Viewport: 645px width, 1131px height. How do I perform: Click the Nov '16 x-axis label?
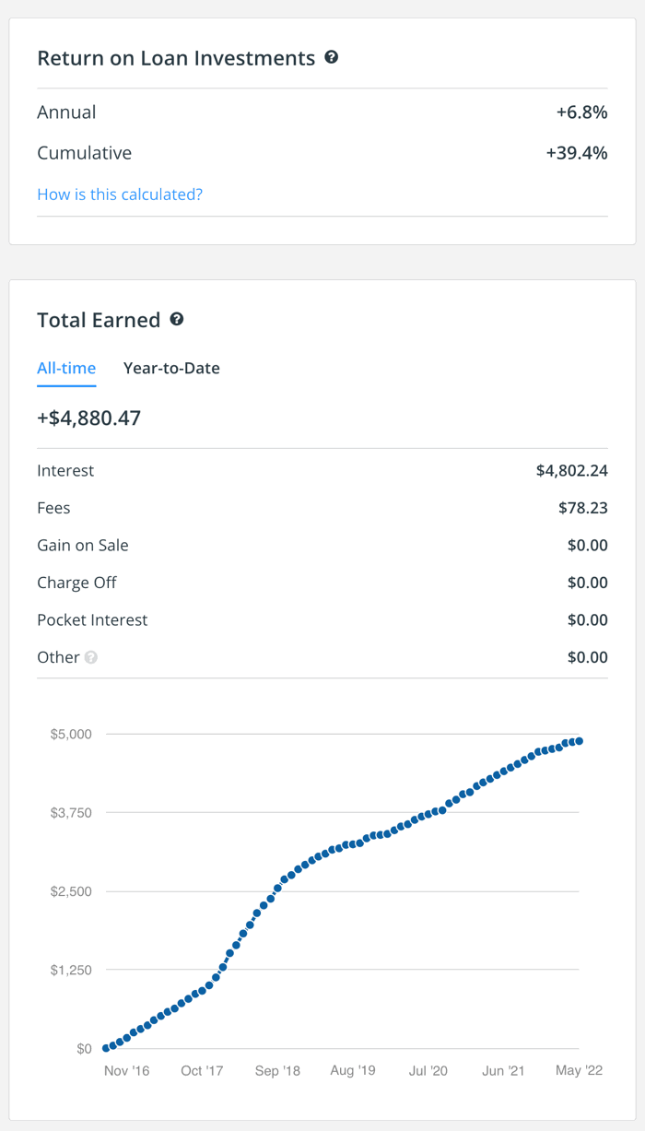126,1070
